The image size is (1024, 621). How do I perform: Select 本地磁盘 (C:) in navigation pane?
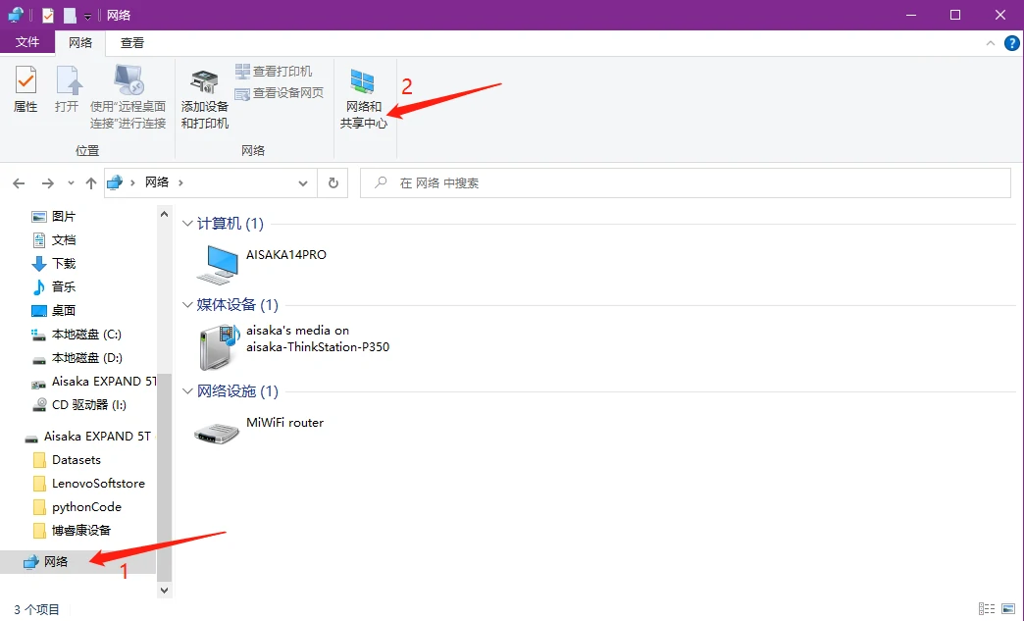coord(86,335)
